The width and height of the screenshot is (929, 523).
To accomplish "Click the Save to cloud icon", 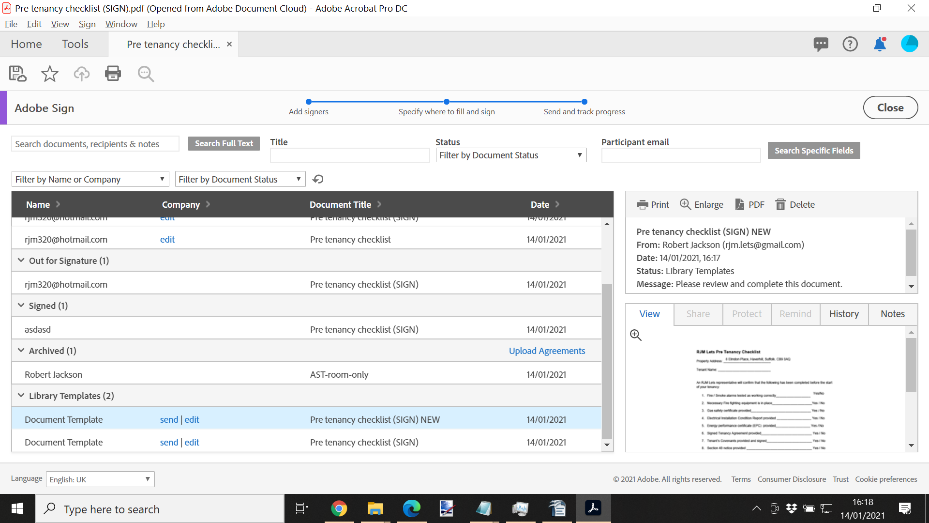I will pos(18,74).
